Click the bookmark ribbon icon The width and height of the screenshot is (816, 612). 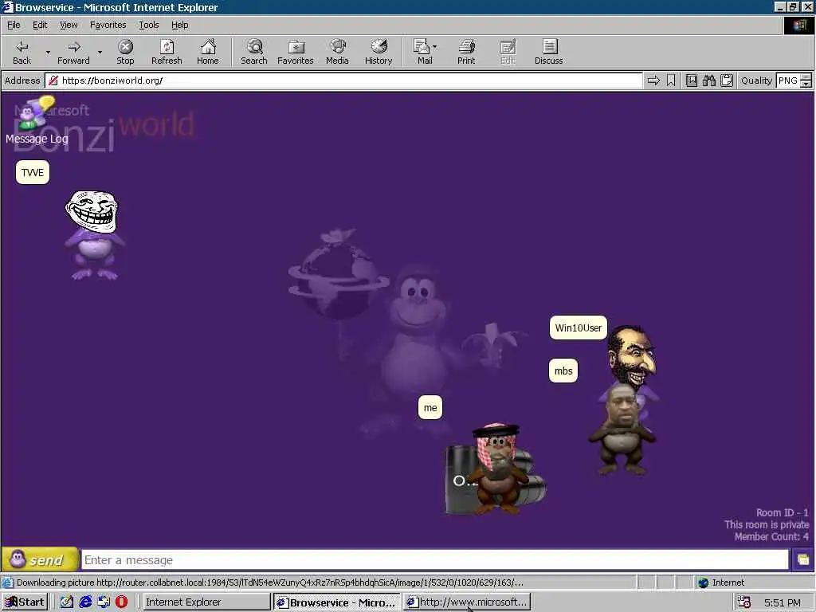(x=671, y=80)
